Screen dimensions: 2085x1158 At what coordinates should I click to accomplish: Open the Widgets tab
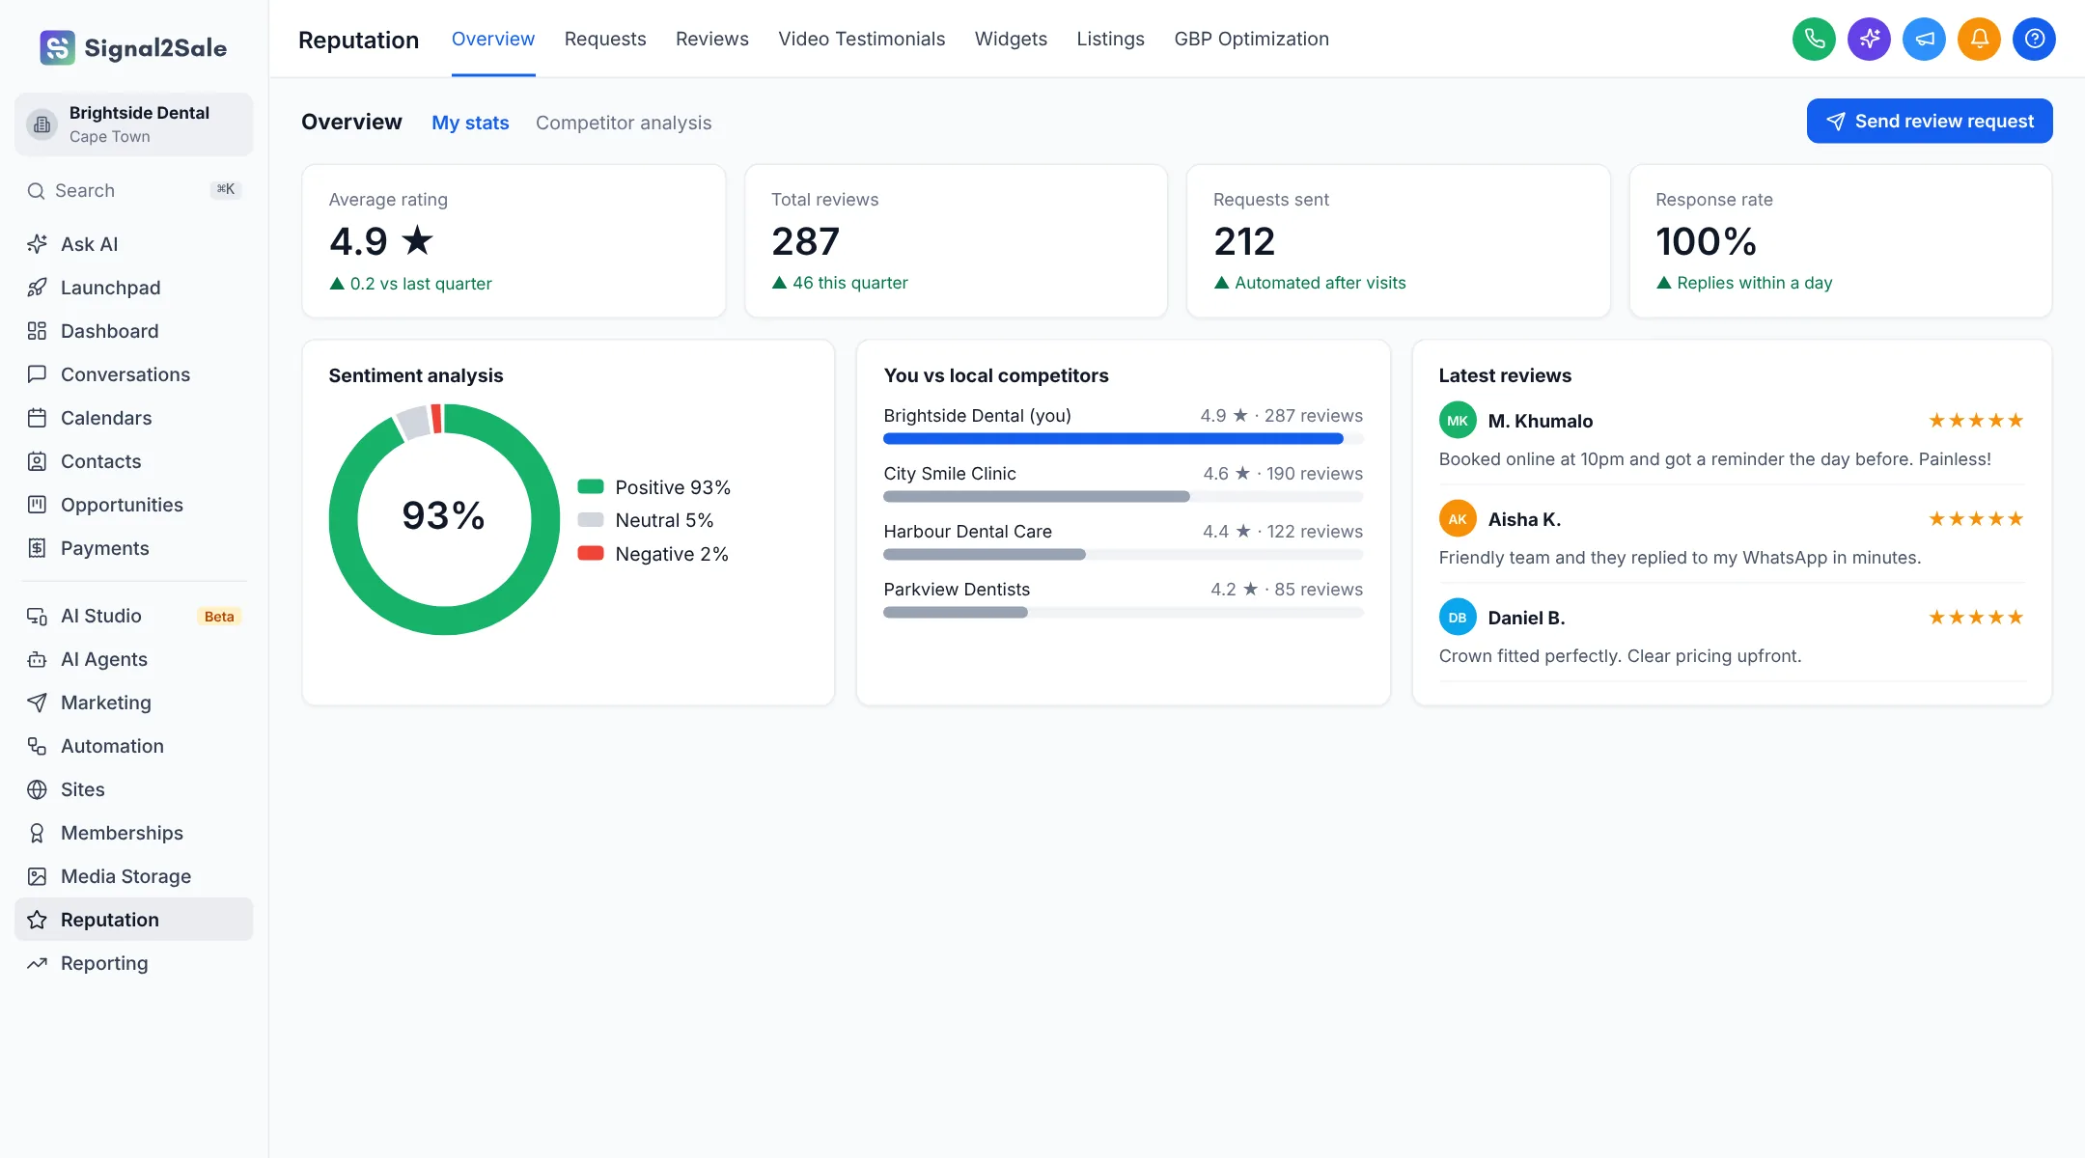point(1011,40)
